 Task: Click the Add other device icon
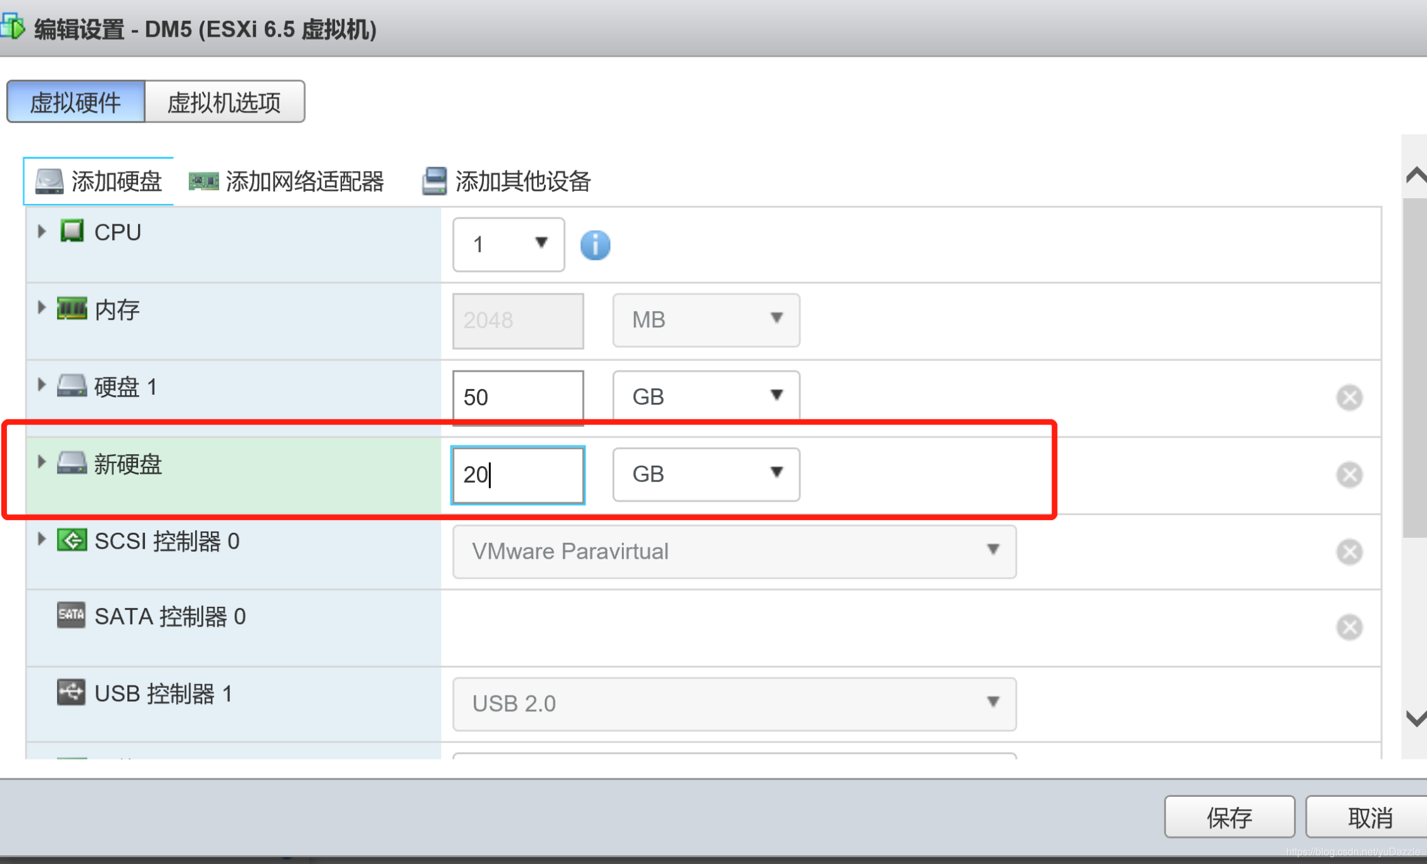pos(434,181)
